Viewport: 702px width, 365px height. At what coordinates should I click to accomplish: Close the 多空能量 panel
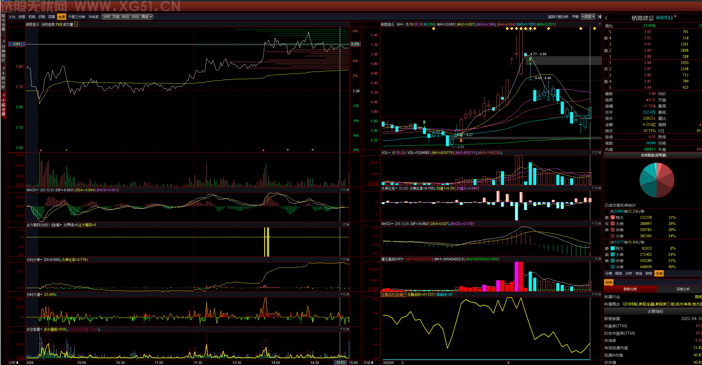coord(348,329)
